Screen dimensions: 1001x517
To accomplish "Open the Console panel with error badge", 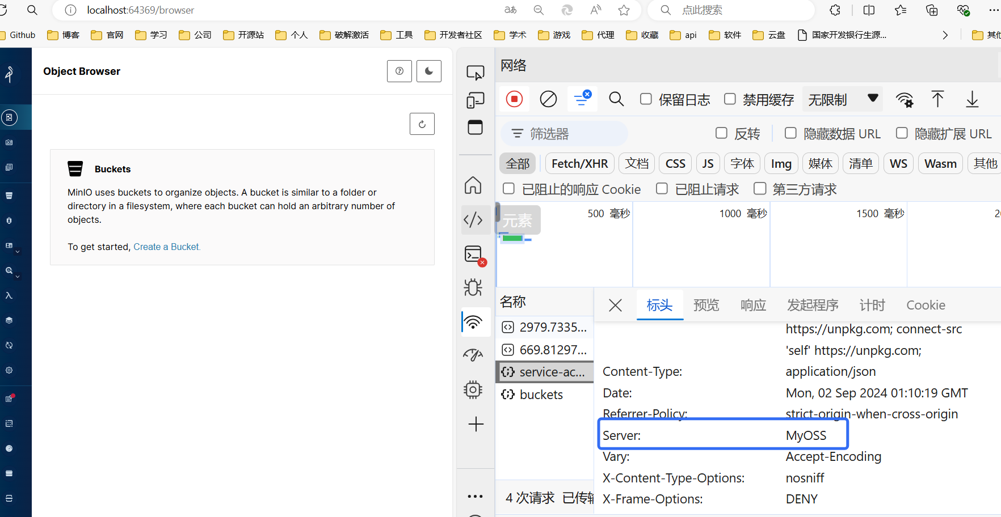I will coord(474,255).
